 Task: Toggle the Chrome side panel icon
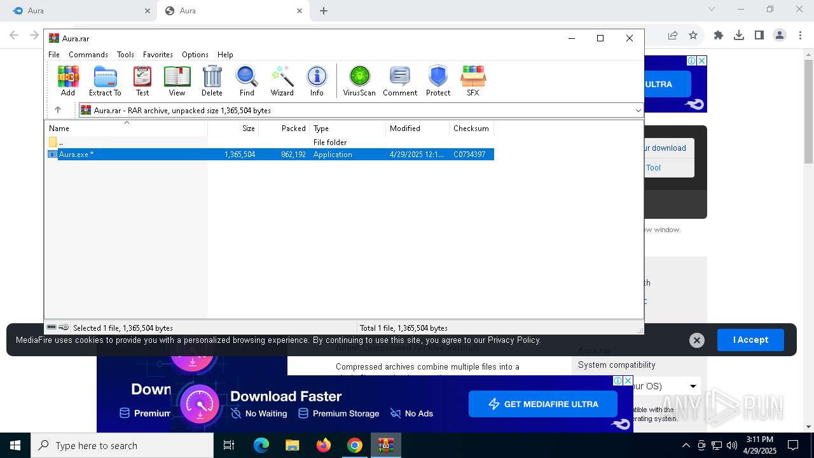click(759, 36)
